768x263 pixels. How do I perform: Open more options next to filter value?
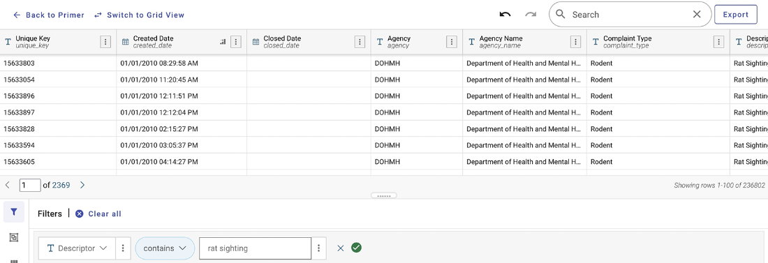pos(319,248)
